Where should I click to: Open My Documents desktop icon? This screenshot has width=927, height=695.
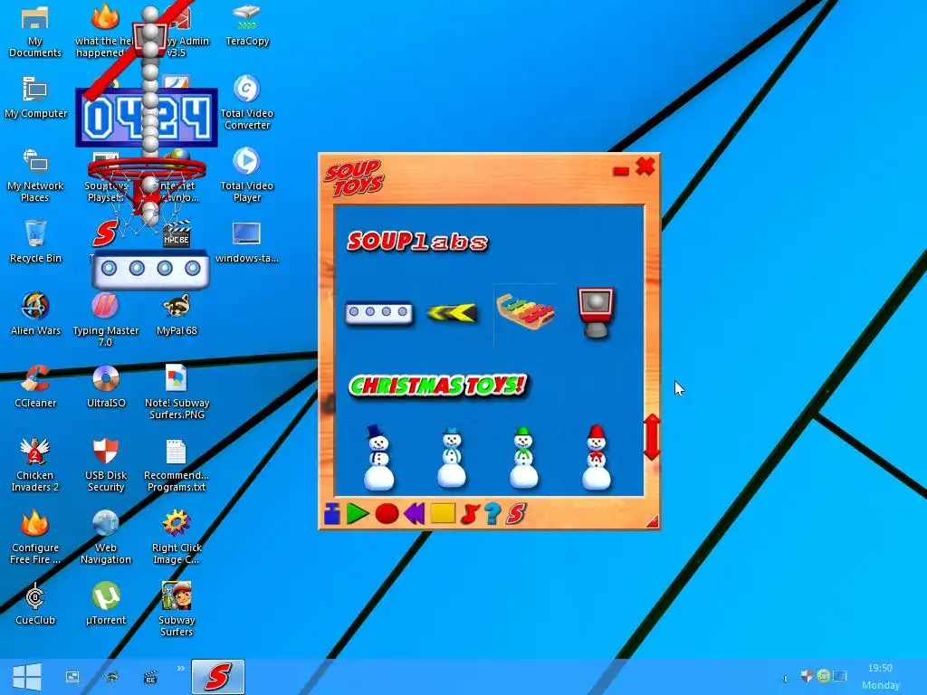pyautogui.click(x=35, y=32)
